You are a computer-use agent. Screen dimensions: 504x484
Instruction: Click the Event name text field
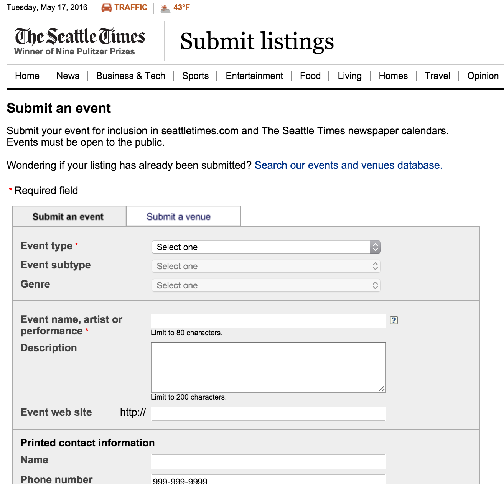[x=268, y=321]
